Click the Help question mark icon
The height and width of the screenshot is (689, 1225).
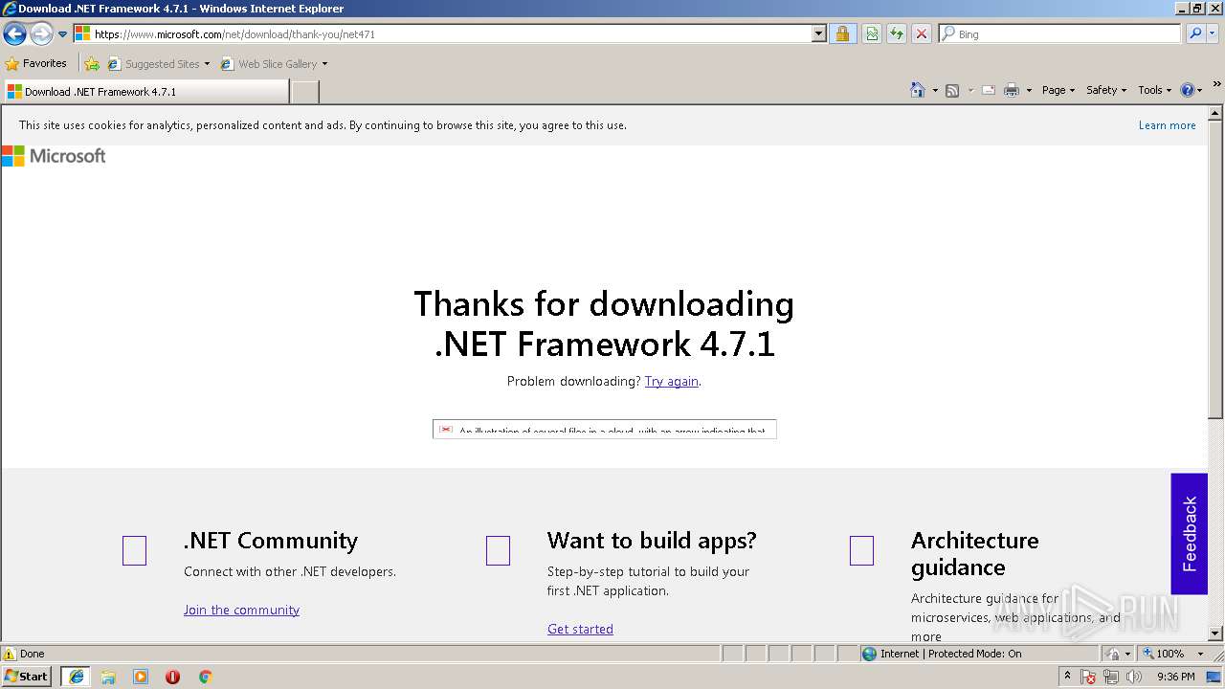[1188, 90]
